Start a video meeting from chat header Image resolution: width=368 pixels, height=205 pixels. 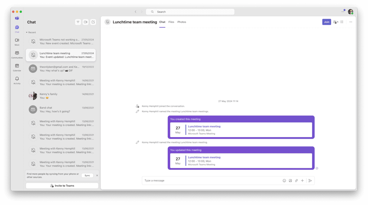tap(86, 22)
